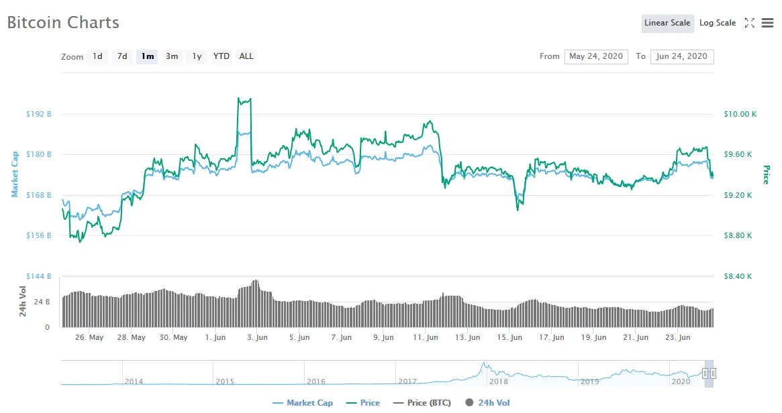Click the $10.00 K price axis label
The image size is (782, 413).
740,114
